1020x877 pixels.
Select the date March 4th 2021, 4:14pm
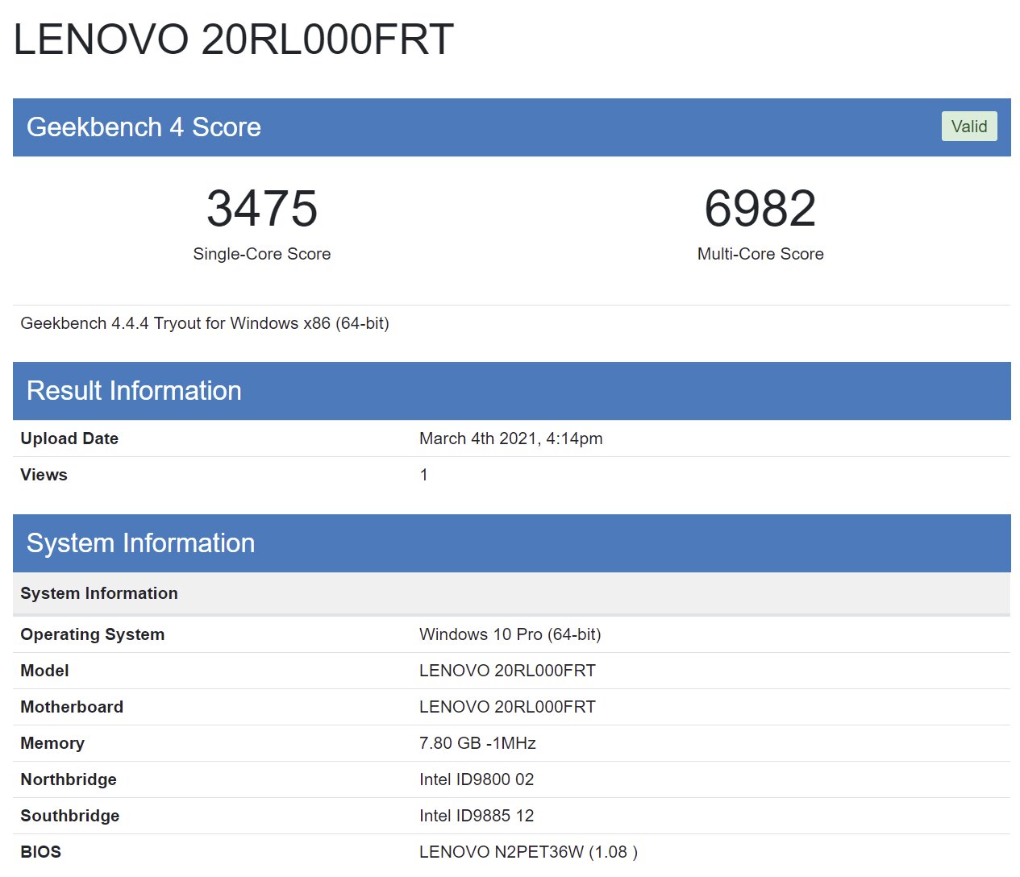(511, 438)
